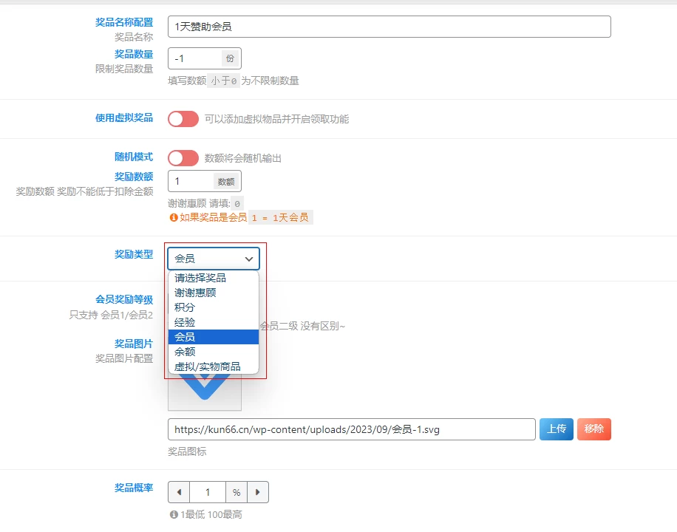
Task: Toggle the 使用虚拟奖品 switch
Action: tap(183, 118)
